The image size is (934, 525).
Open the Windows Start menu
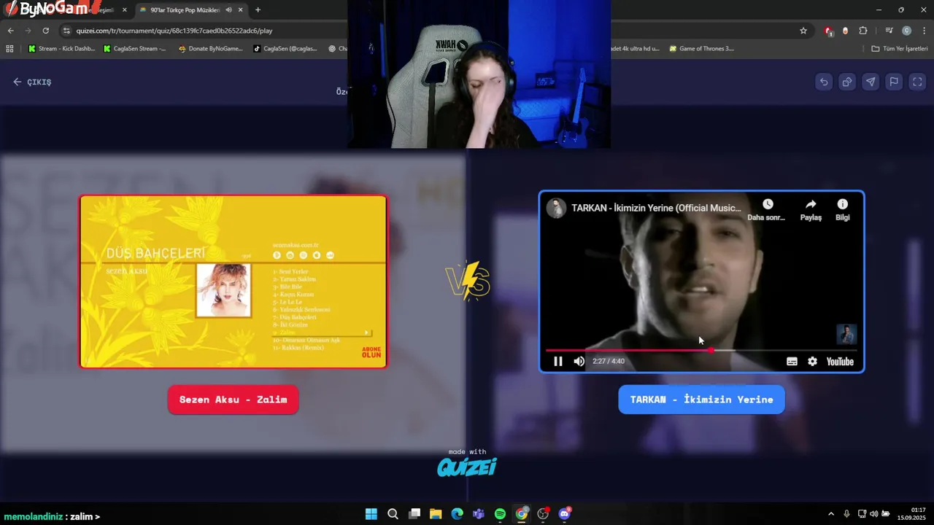[371, 514]
